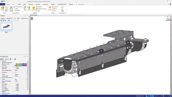Collapse the EVENT properties section
Viewport: 172px width, 97px height.
(x=1, y=83)
